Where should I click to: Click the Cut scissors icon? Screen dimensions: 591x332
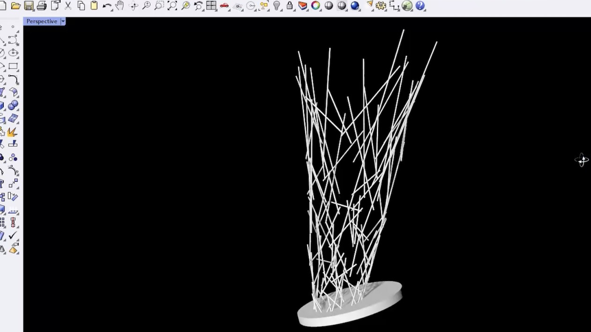[x=68, y=6]
